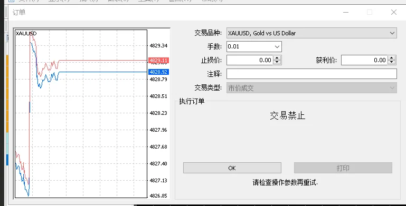Close the 订单 order dialog
Image resolution: width=406 pixels, height=206 pixels.
click(394, 12)
